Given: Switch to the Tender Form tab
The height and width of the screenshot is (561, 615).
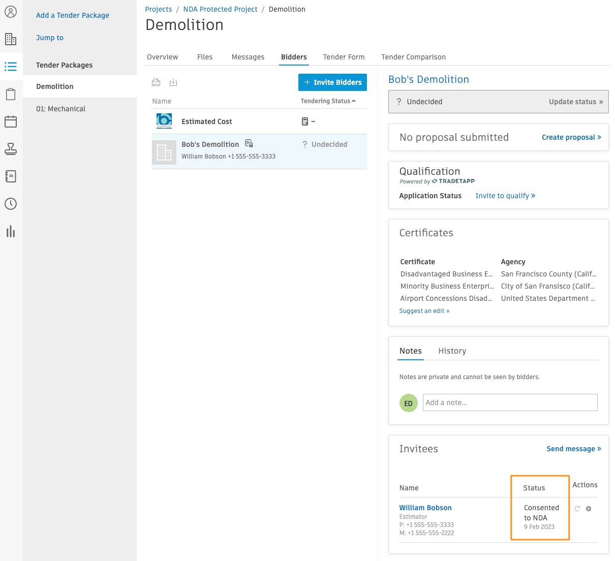Looking at the screenshot, I should click(344, 57).
